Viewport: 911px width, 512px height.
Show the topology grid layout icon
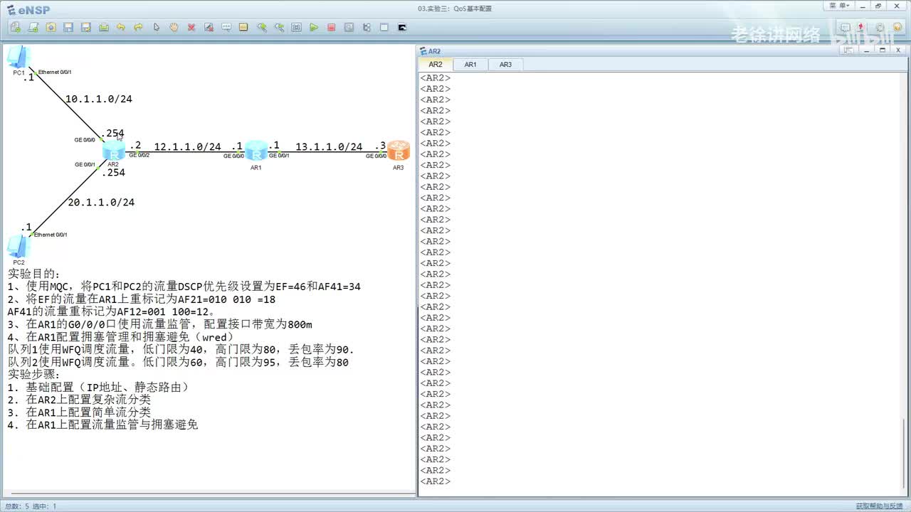tap(367, 28)
